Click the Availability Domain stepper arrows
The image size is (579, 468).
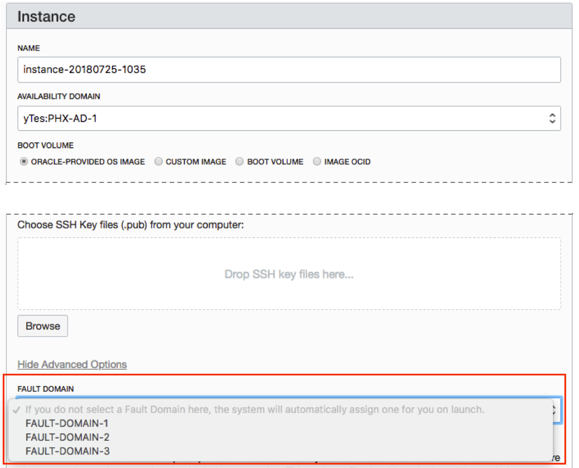pos(551,118)
